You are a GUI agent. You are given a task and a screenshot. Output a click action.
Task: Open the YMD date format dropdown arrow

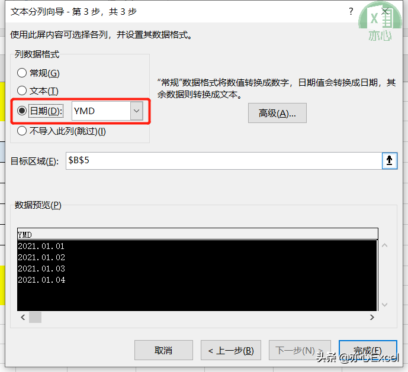pyautogui.click(x=137, y=111)
